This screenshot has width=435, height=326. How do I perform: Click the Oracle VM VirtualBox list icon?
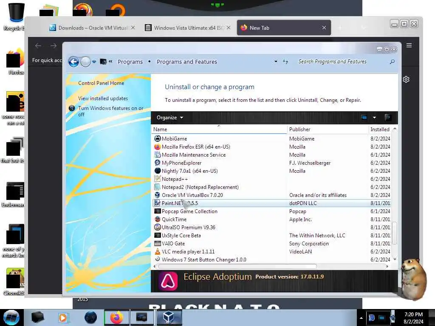coord(157,195)
